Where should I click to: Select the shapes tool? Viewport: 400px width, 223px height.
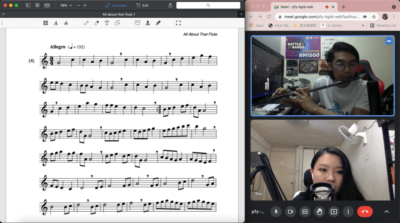click(x=117, y=23)
